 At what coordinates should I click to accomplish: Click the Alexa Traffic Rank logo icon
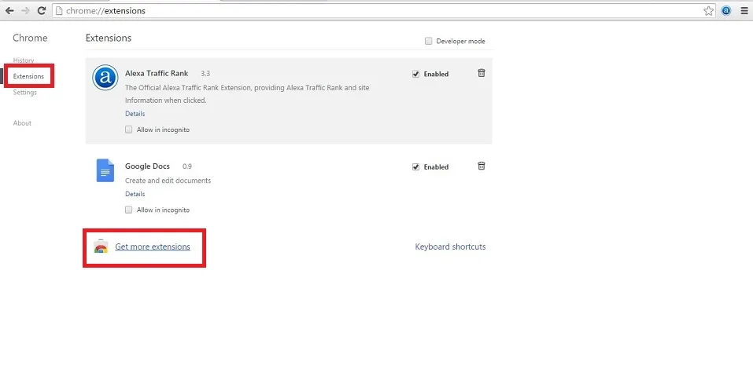coord(105,78)
